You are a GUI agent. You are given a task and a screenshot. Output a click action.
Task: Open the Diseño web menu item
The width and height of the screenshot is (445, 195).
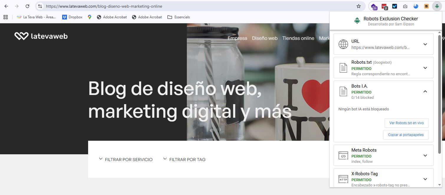pos(265,38)
